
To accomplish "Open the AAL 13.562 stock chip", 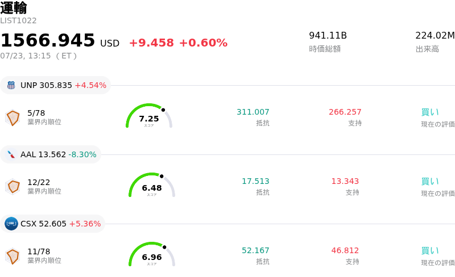I will (51, 154).
